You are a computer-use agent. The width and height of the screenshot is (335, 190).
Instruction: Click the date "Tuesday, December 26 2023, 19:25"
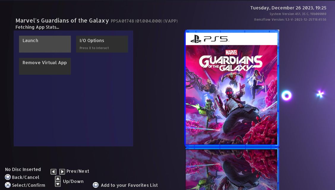[288, 8]
